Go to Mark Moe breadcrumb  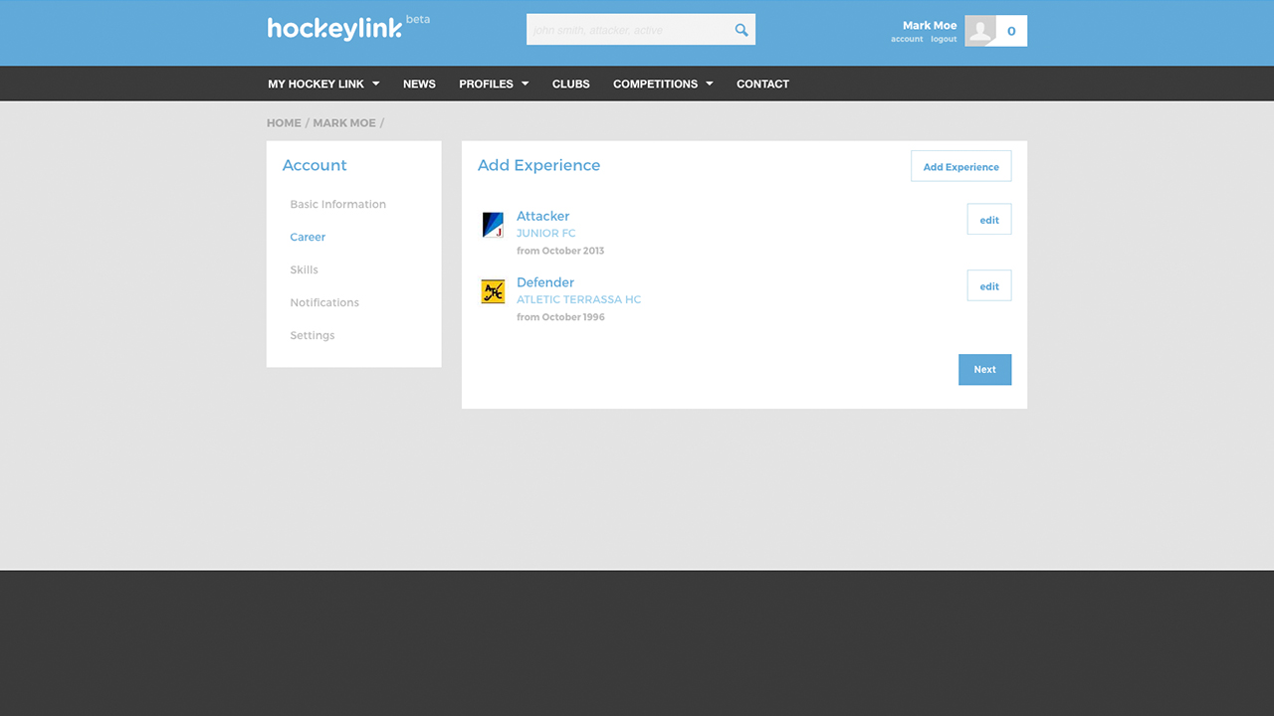tap(344, 123)
